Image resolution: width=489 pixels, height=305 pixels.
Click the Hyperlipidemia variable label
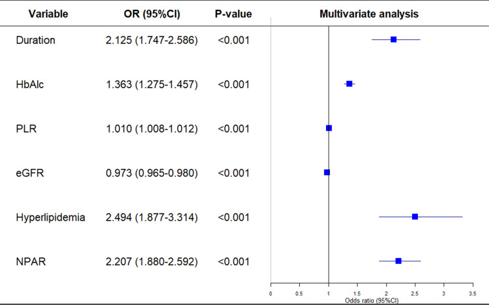coord(50,216)
